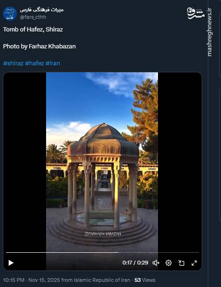
Task: Open the 10:15 PM post timestamp
Action: click(x=14, y=280)
